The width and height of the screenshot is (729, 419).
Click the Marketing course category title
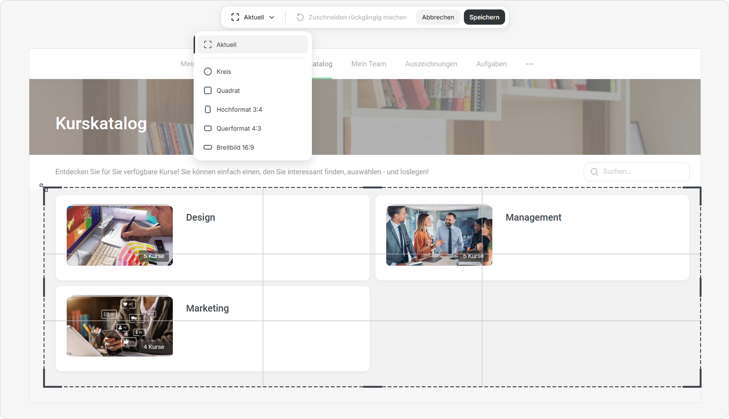pyautogui.click(x=207, y=308)
